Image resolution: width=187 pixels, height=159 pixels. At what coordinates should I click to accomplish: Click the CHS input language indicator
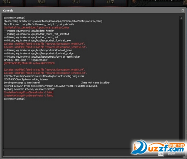tap(161, 154)
